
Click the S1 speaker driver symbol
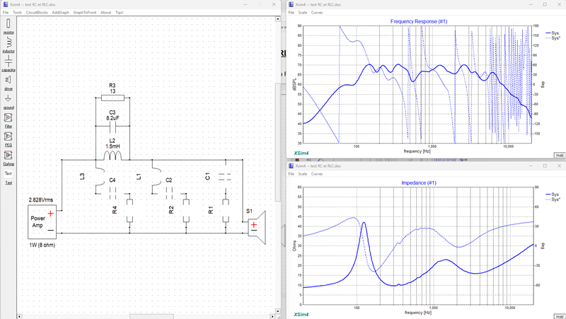tap(257, 227)
